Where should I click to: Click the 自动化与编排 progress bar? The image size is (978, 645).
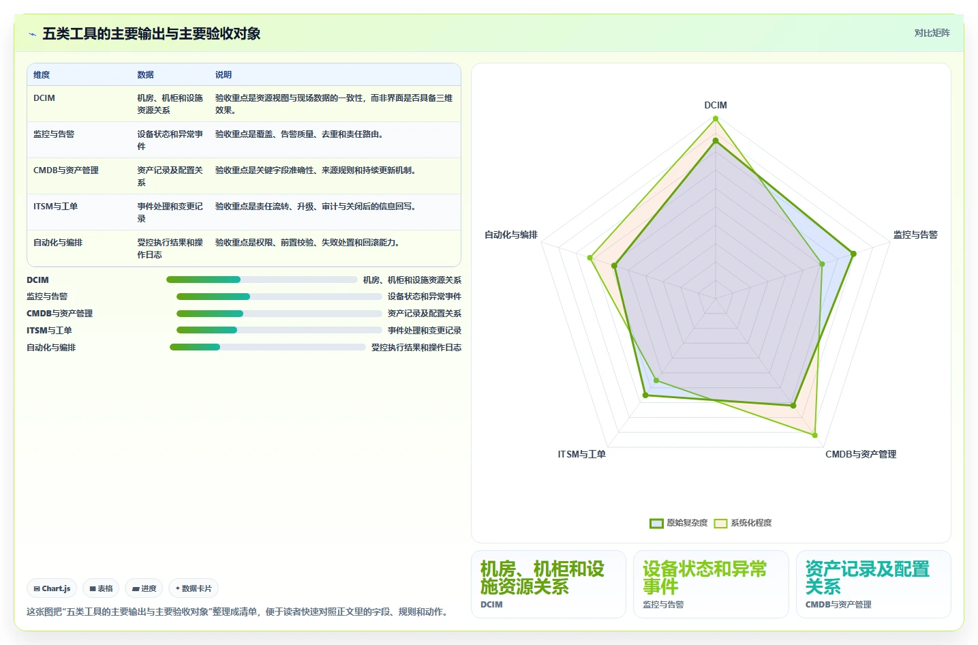click(268, 347)
